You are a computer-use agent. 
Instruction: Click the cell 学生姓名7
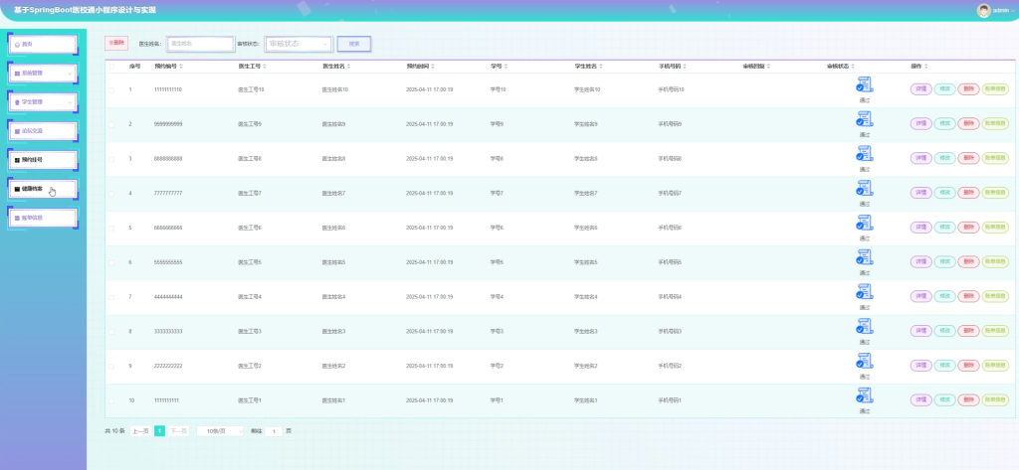pos(586,194)
